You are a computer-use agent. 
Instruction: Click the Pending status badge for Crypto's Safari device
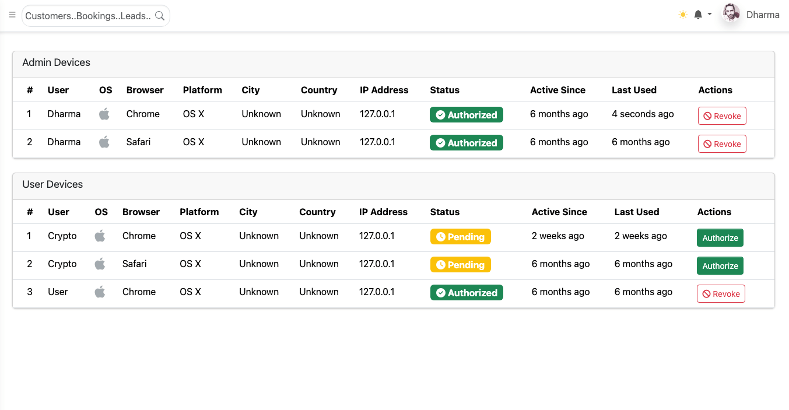point(461,264)
